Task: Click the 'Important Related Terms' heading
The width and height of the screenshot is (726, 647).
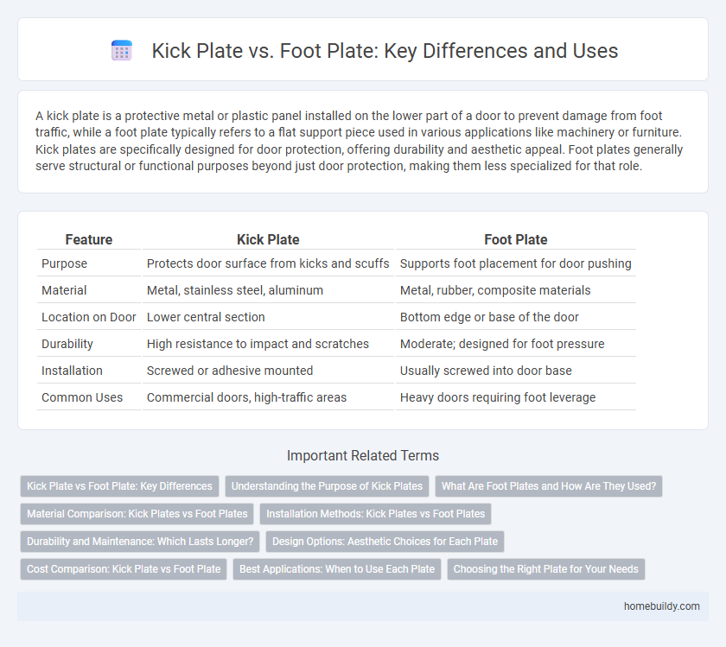Action: 363,456
